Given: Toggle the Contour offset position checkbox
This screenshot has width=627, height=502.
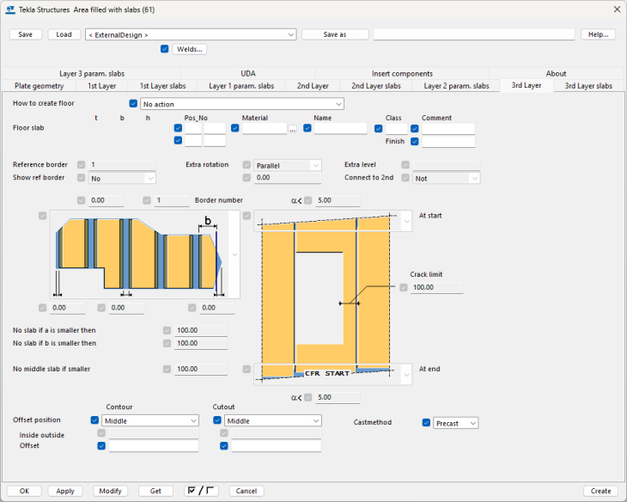Looking at the screenshot, I should click(x=94, y=420).
